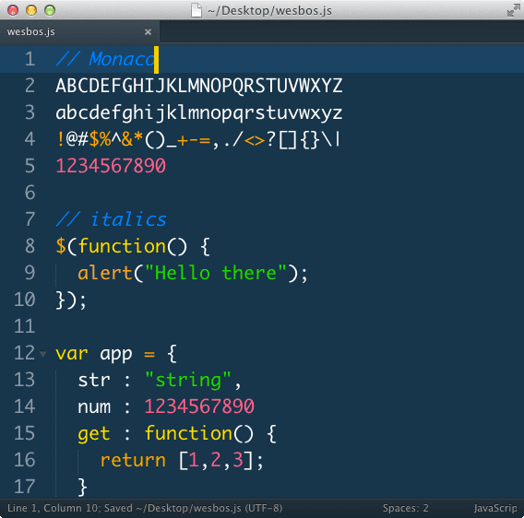Open the Spaces: 2 indentation menu
Image resolution: width=524 pixels, height=518 pixels.
click(x=405, y=508)
